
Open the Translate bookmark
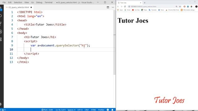[153, 10]
